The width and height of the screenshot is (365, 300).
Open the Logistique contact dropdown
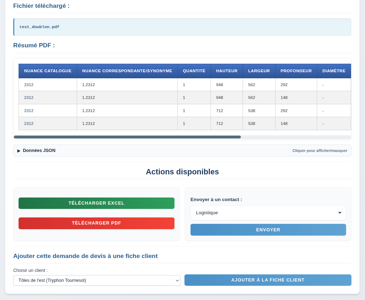[268, 213]
